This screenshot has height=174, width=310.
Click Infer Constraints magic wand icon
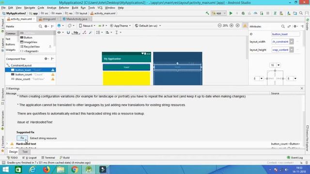point(91,32)
